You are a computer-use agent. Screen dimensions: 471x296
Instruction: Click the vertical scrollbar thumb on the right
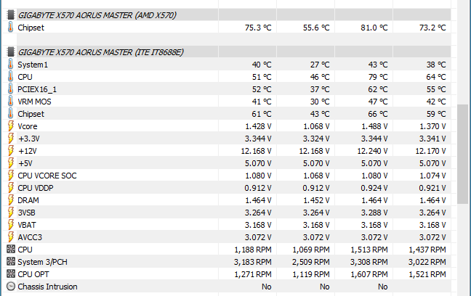point(462,154)
